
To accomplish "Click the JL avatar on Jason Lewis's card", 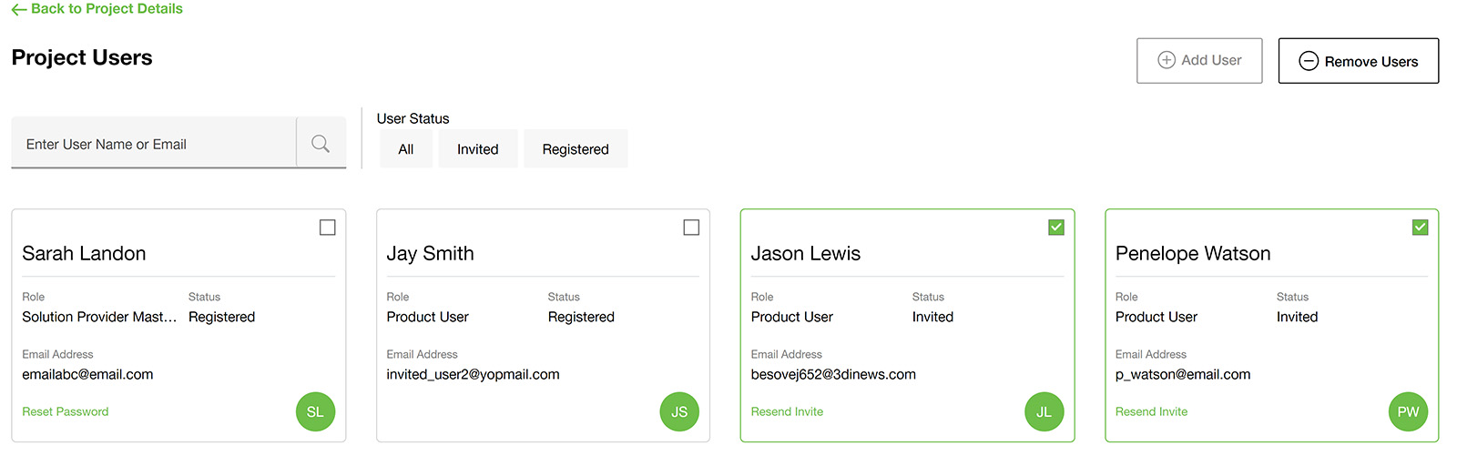I will tap(1044, 411).
